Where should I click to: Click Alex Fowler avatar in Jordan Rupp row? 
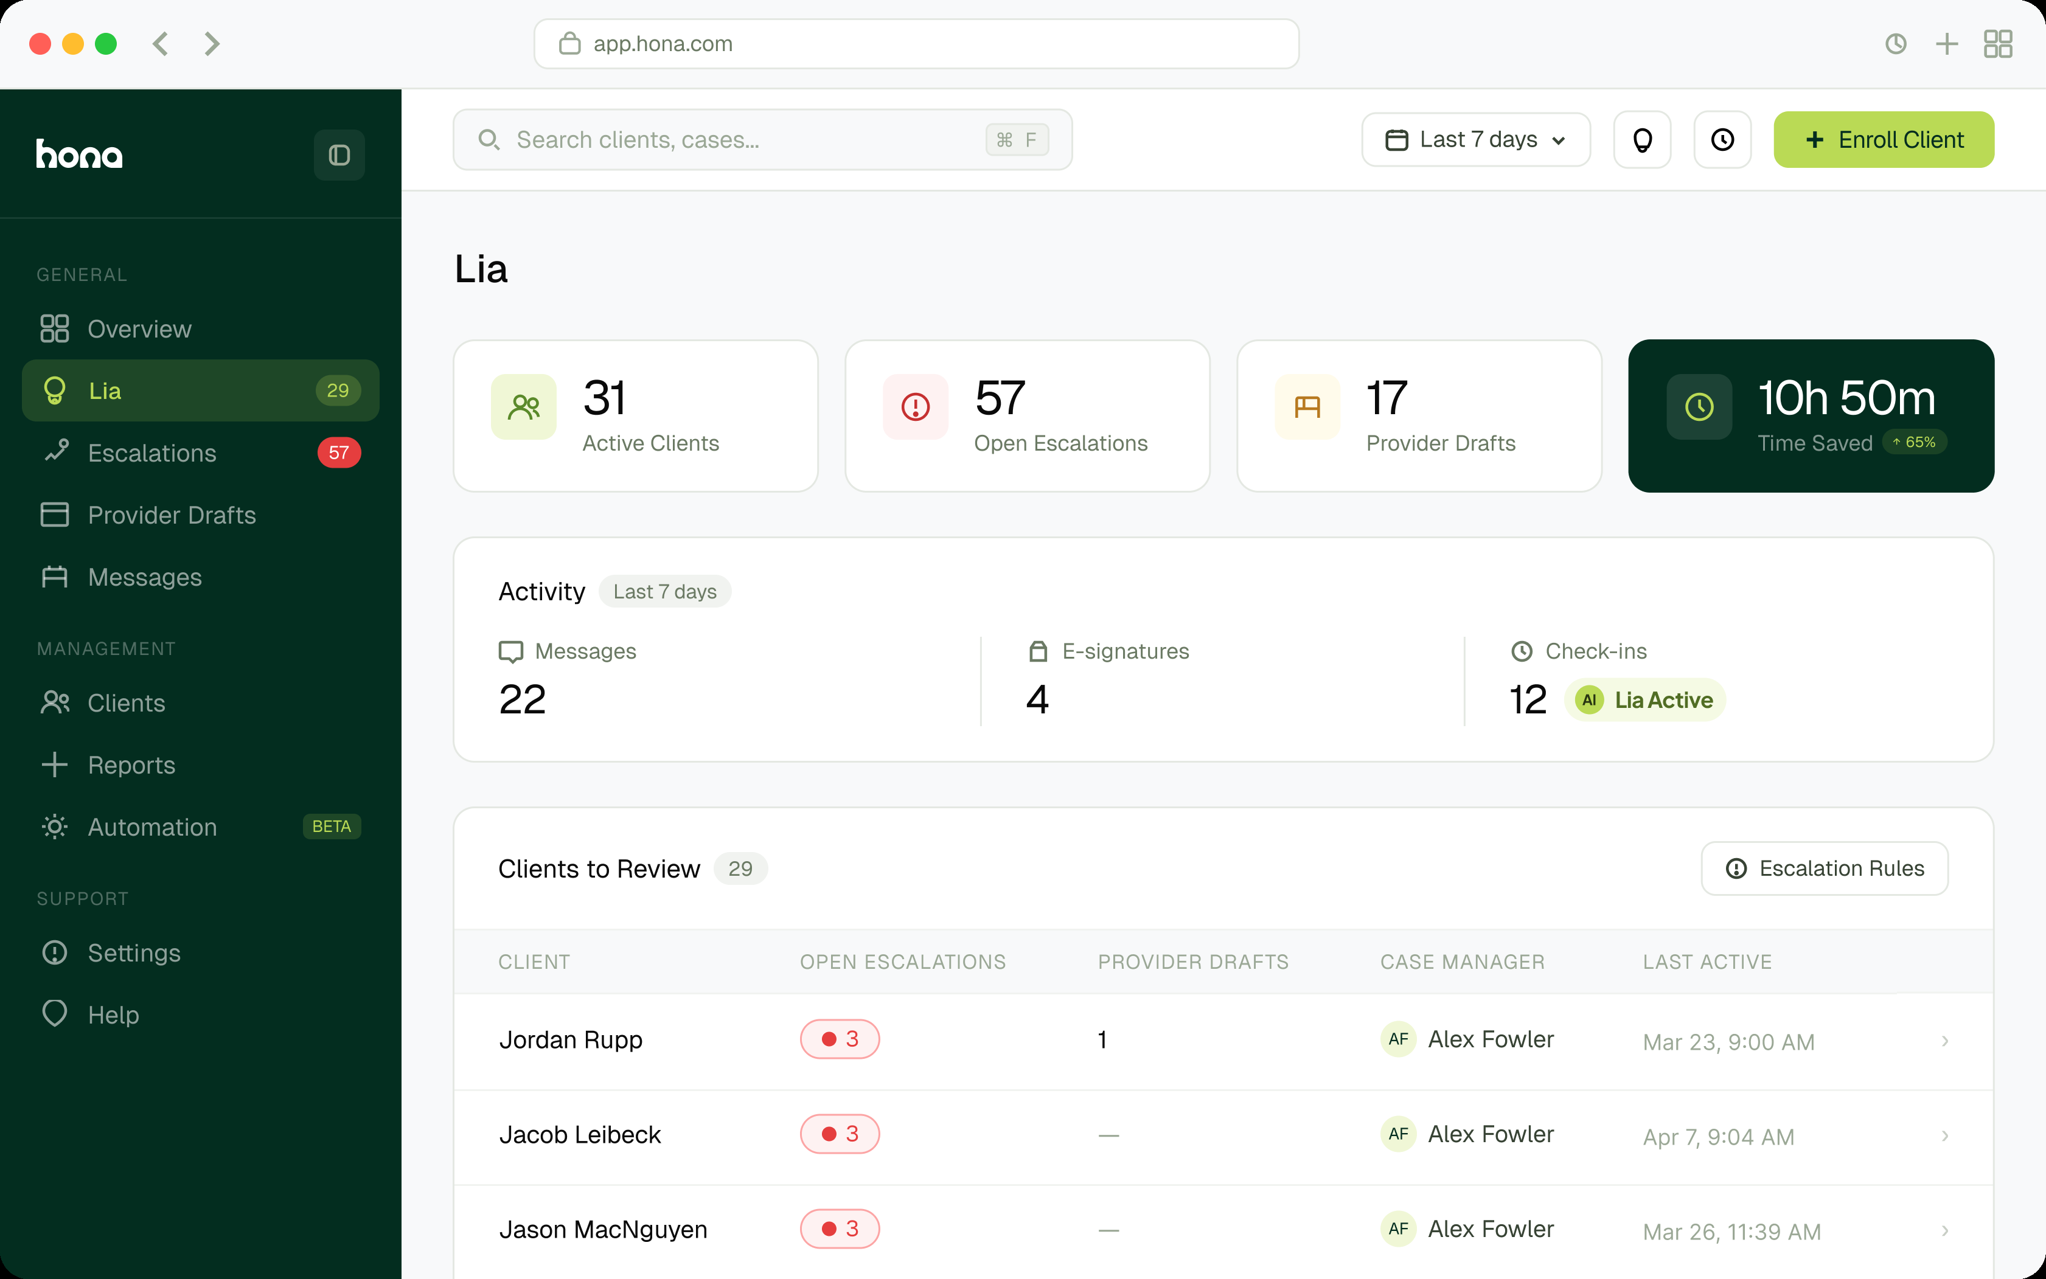[x=1399, y=1039]
